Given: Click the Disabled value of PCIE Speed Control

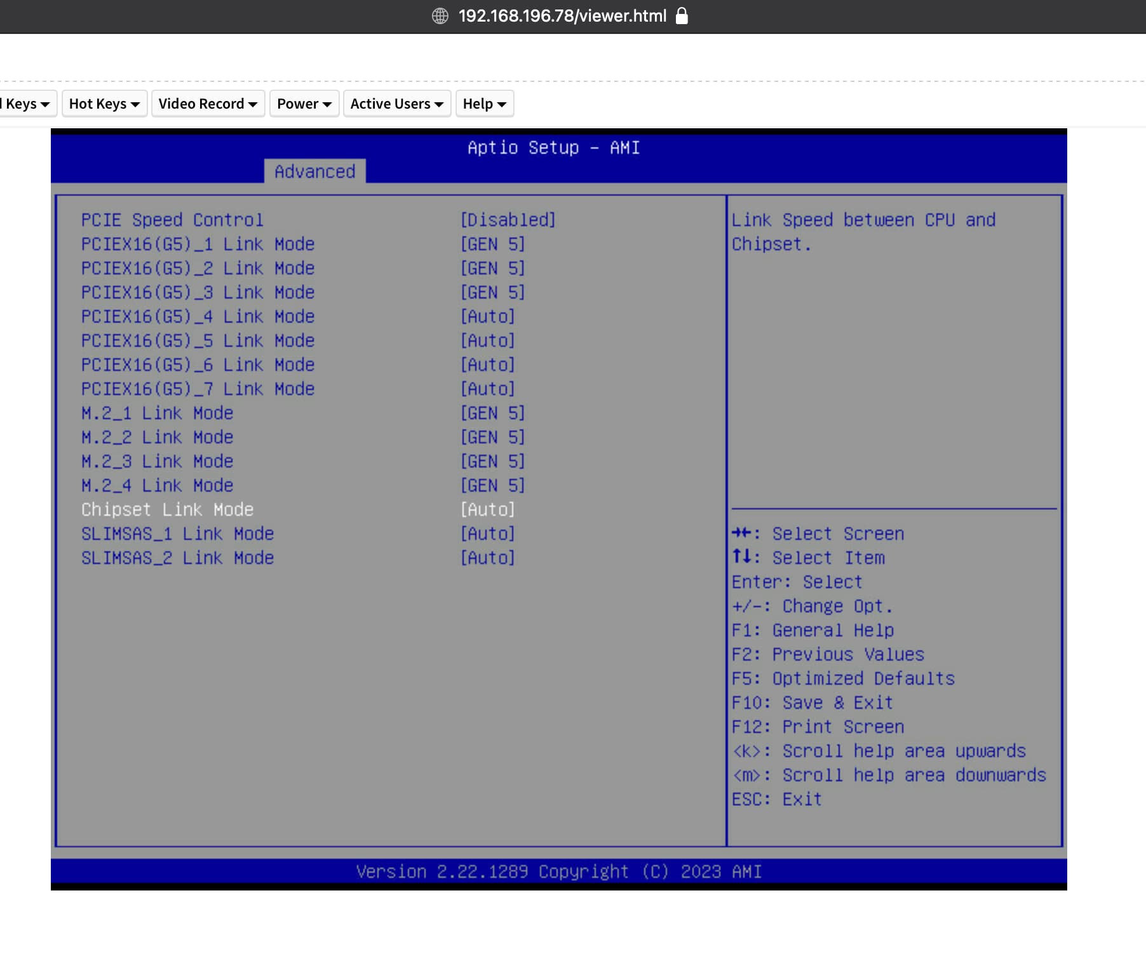Looking at the screenshot, I should tap(508, 220).
